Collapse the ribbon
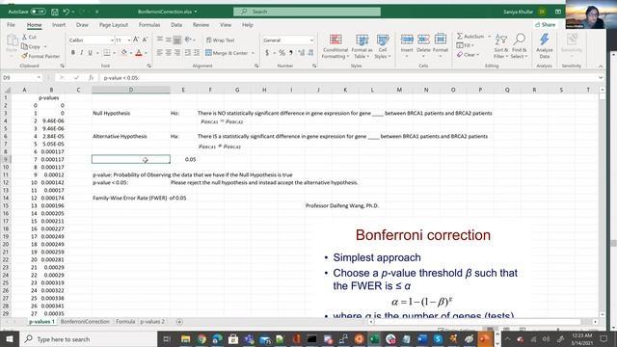Viewport: 617px width, 347px height. [x=601, y=67]
